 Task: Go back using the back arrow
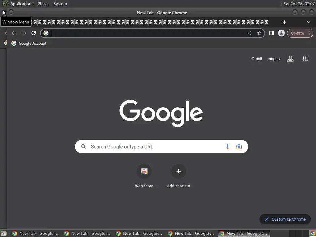click(x=14, y=33)
